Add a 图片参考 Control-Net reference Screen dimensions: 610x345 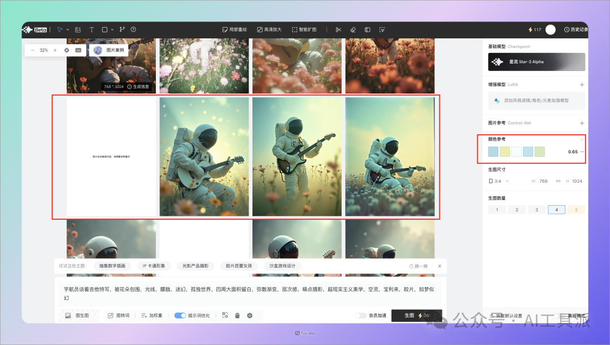[582, 122]
